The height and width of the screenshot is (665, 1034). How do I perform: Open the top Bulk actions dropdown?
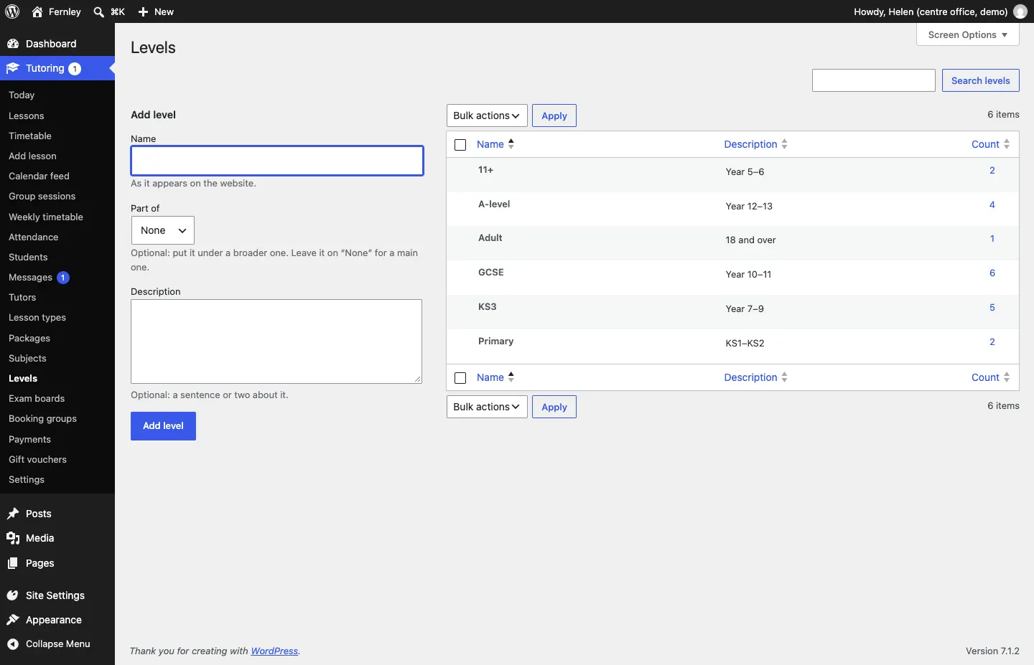[487, 115]
